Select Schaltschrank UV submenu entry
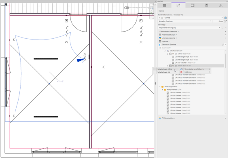Screen dimensions: 228x158 pos(164,72)
